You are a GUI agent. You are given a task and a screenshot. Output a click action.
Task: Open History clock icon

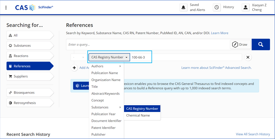(217, 7)
